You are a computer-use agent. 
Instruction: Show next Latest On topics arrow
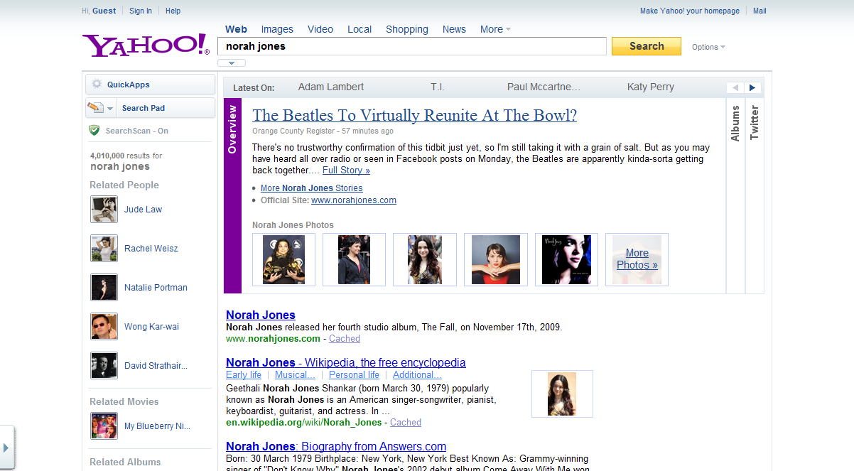click(752, 88)
